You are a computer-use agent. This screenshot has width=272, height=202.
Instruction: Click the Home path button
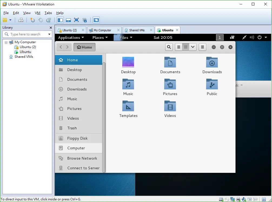click(x=84, y=47)
